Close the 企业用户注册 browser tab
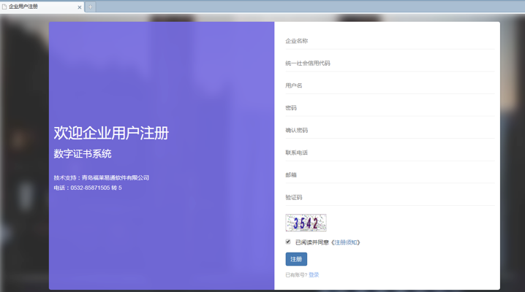The height and width of the screenshot is (292, 525). [x=80, y=7]
